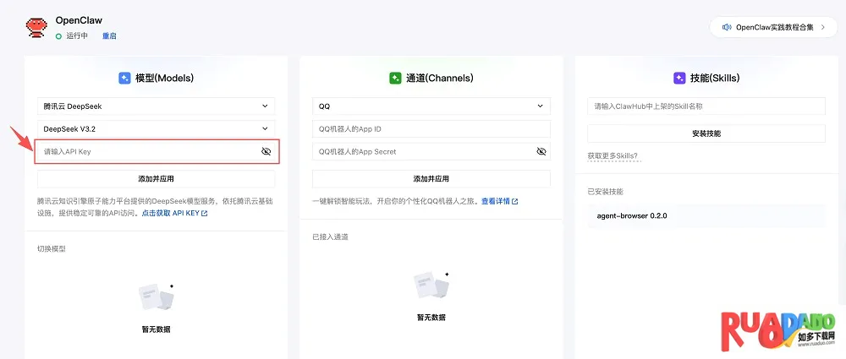Click the 获取更多Skills? link

click(x=613, y=156)
